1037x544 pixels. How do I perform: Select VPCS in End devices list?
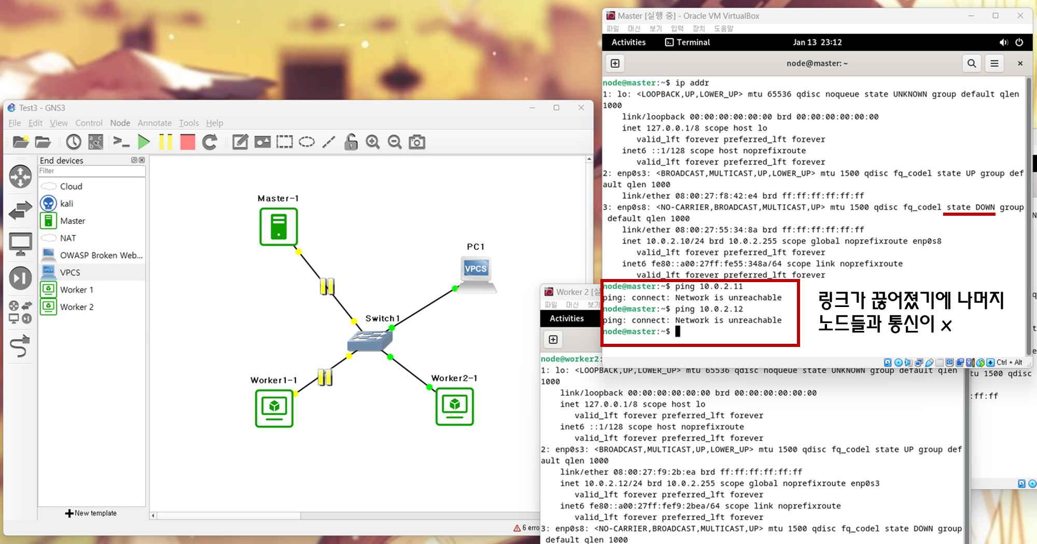point(92,272)
